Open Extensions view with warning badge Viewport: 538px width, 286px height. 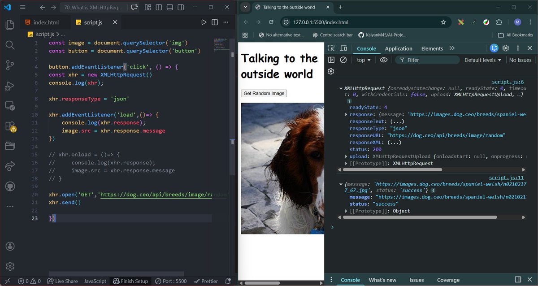tap(10, 126)
